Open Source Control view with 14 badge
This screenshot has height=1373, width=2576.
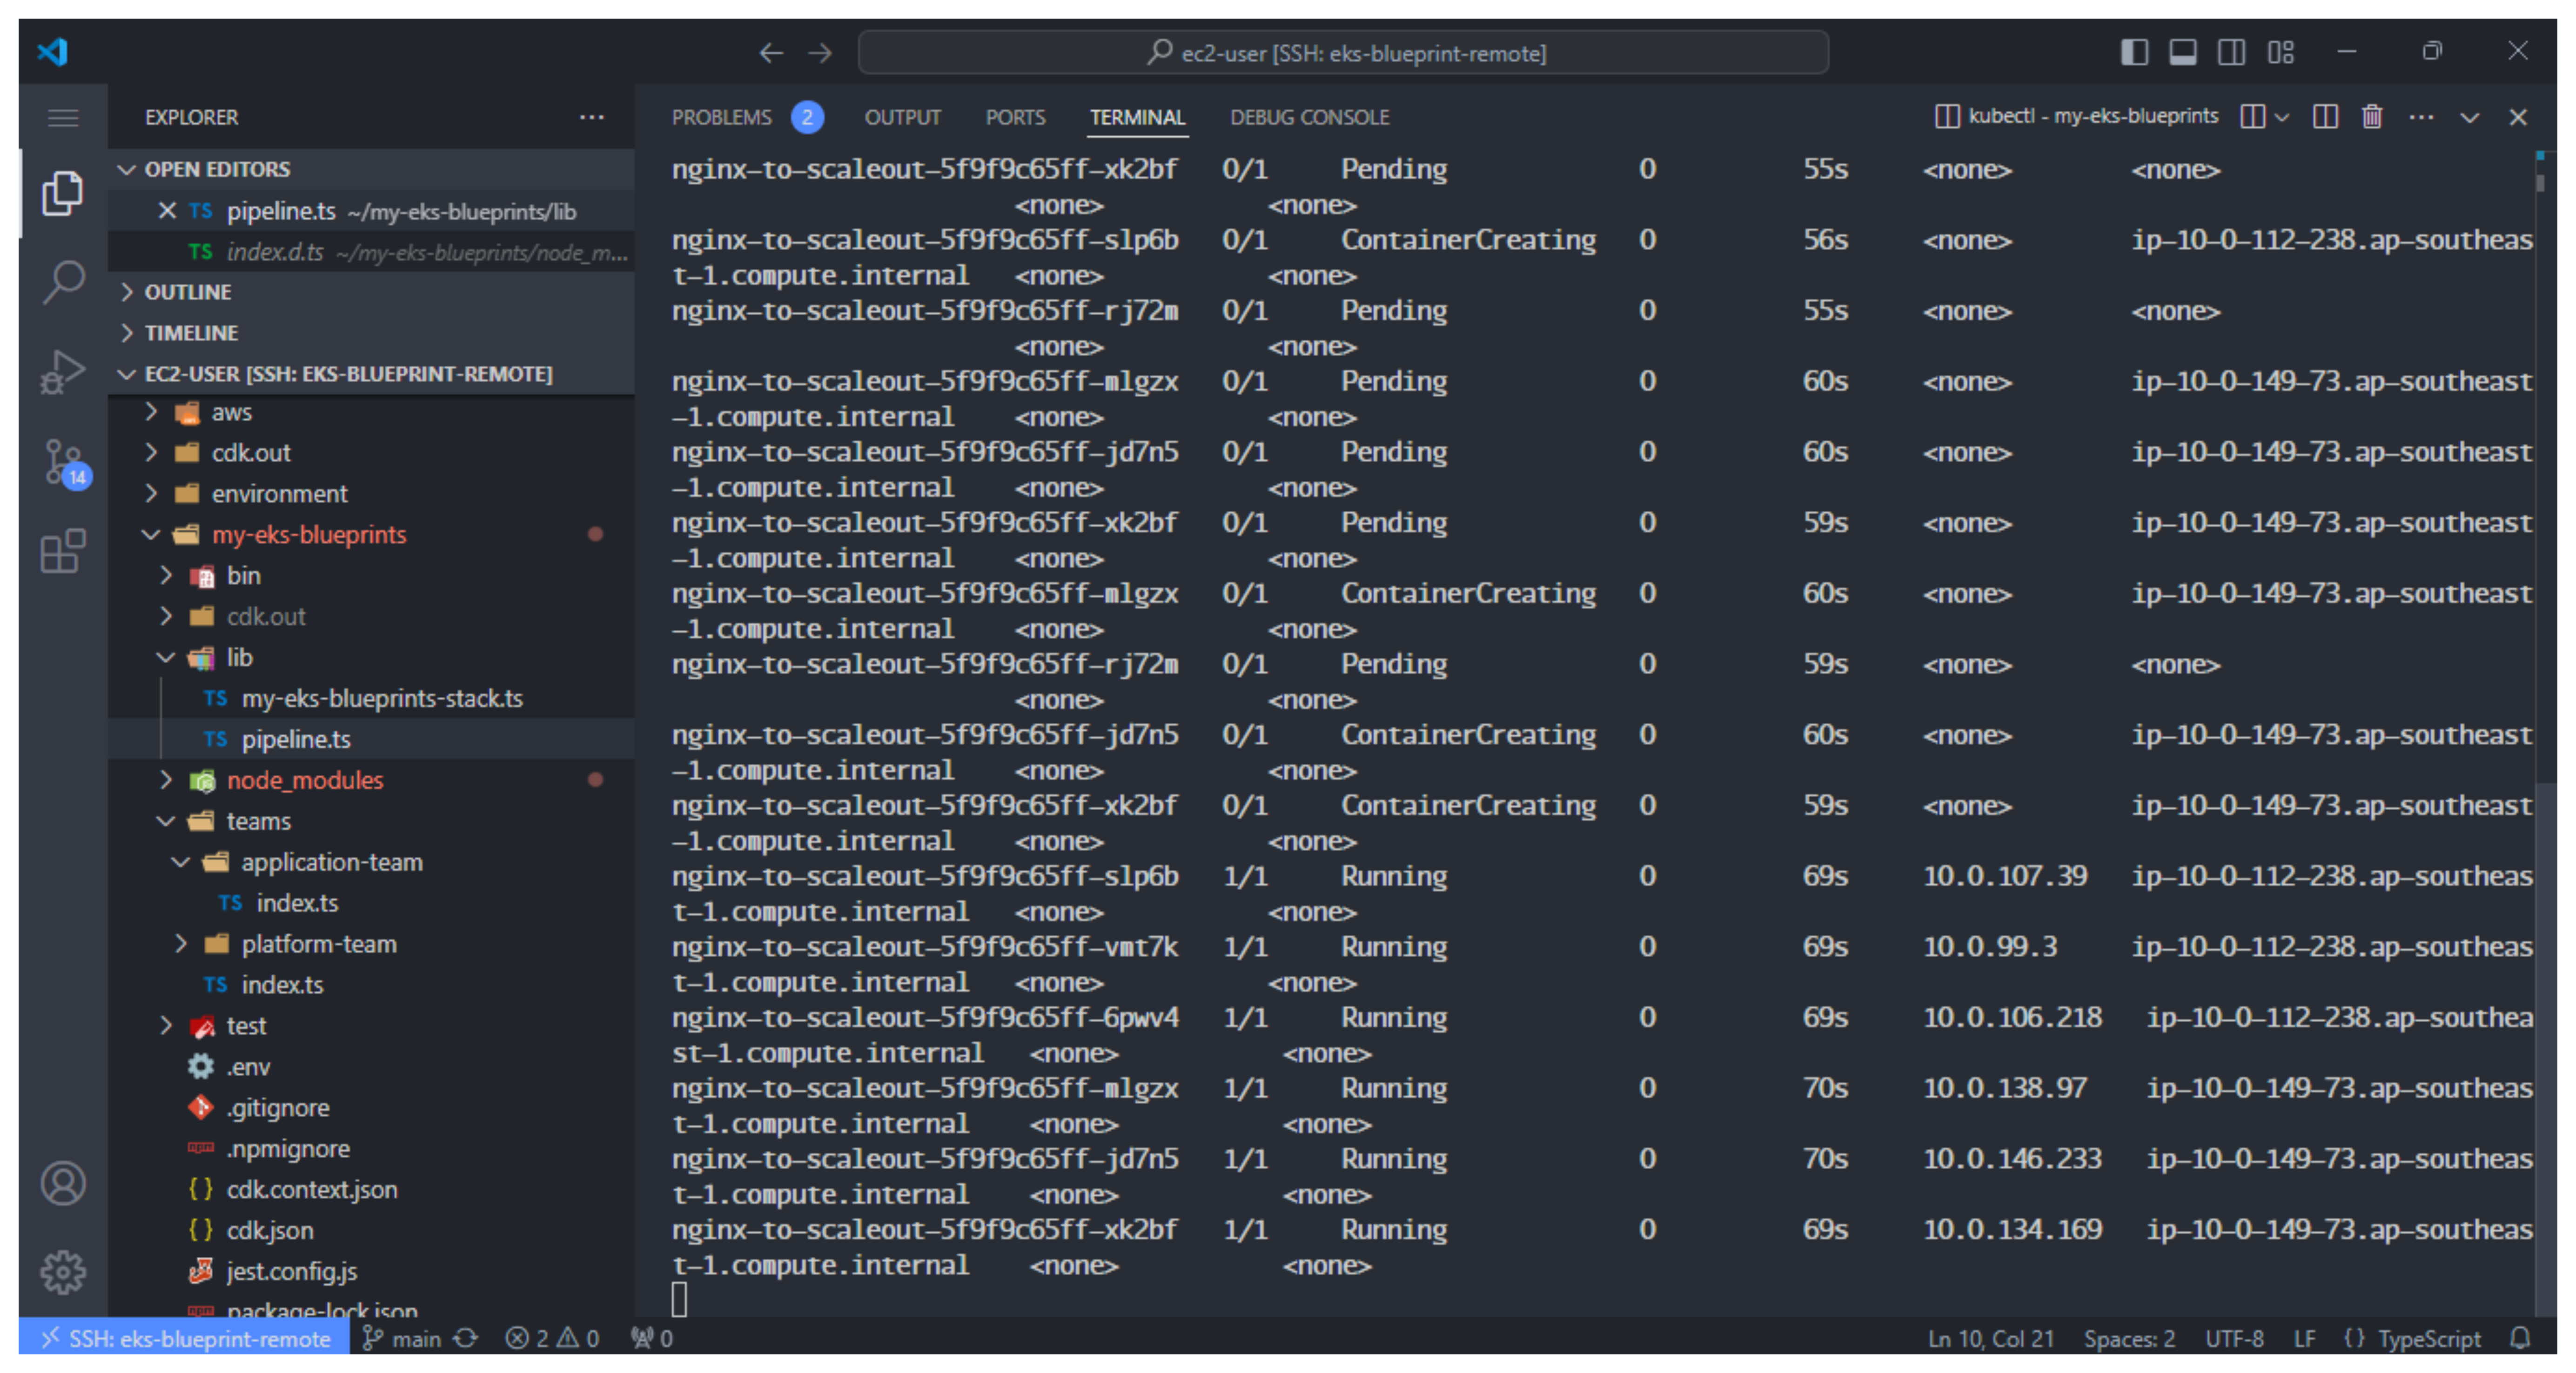click(63, 462)
